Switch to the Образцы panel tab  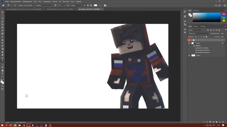(196, 11)
